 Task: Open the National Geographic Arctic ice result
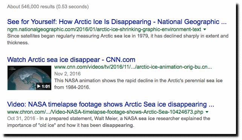(x=117, y=22)
